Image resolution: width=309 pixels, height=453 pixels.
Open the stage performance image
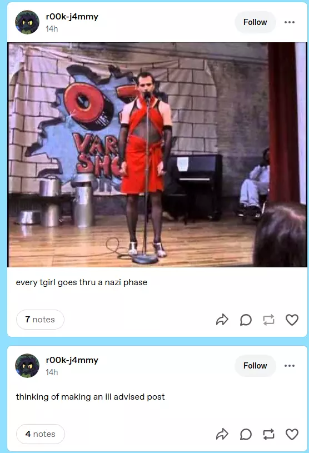(x=157, y=155)
